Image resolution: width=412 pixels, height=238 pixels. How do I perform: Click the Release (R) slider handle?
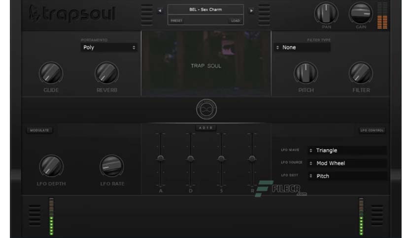tap(252, 158)
